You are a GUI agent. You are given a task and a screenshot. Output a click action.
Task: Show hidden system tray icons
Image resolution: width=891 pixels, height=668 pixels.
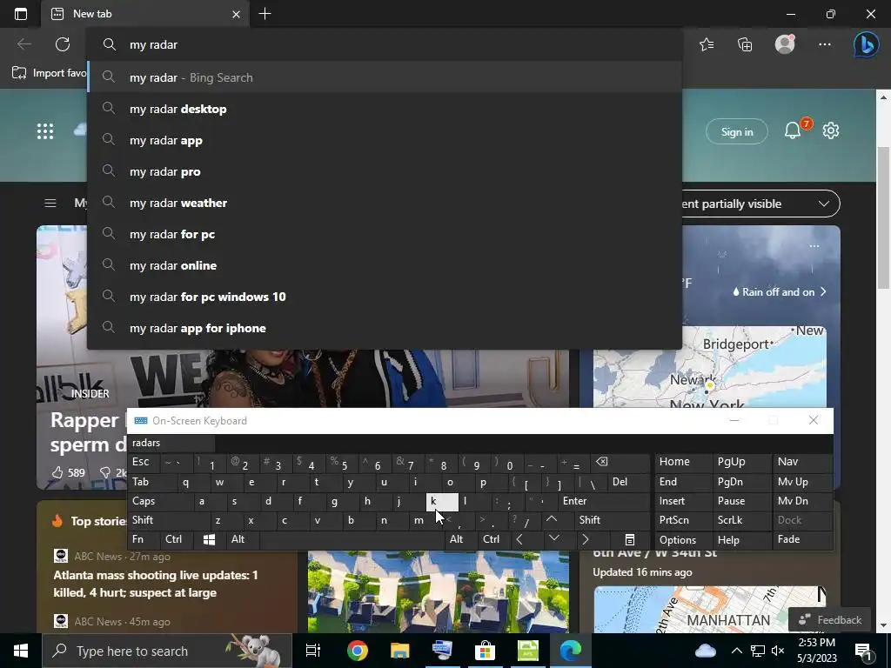click(736, 651)
